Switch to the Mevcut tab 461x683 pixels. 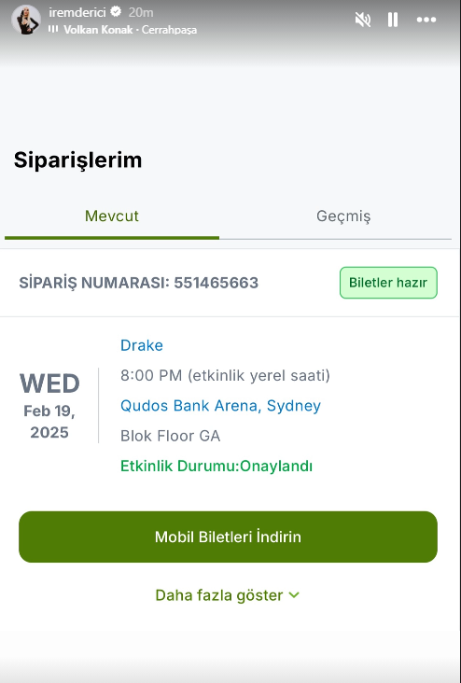pyautogui.click(x=112, y=216)
